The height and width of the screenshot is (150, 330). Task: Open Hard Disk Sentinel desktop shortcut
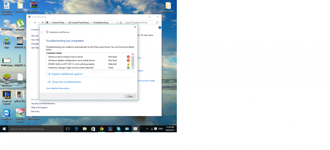(20, 115)
